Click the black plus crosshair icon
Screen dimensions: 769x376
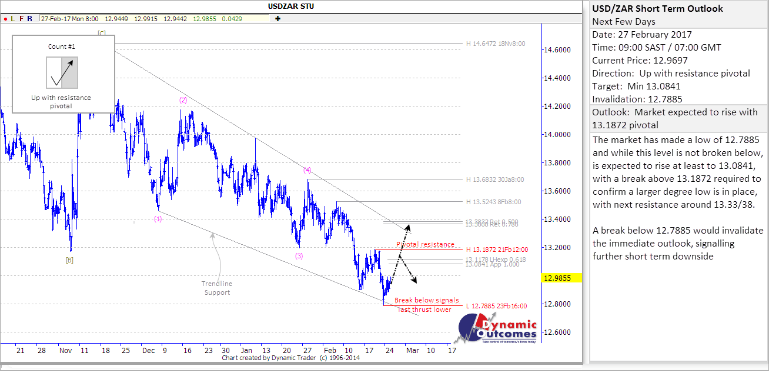click(277, 19)
